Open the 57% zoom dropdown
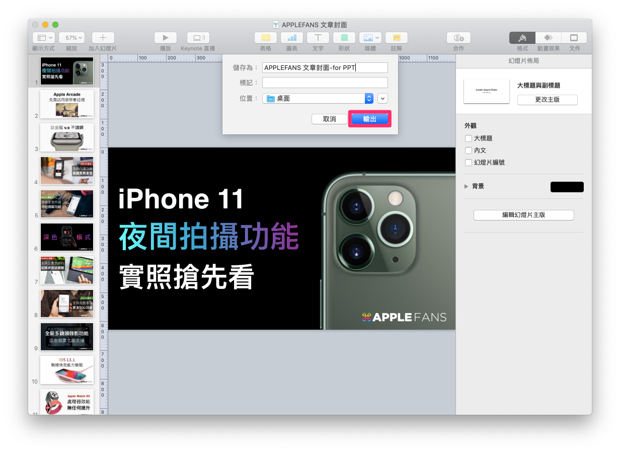This screenshot has height=452, width=620. [x=71, y=38]
